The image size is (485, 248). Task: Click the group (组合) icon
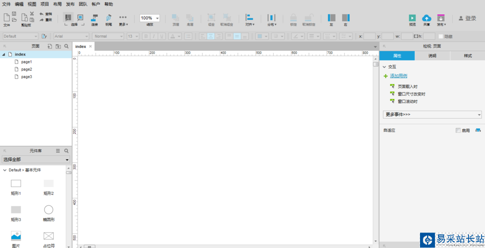point(211,17)
